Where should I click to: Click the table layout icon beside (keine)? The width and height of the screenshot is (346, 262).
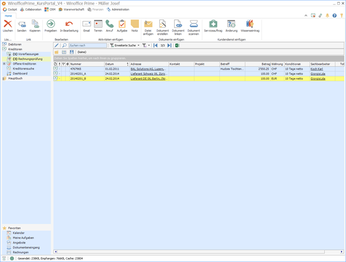(64, 52)
